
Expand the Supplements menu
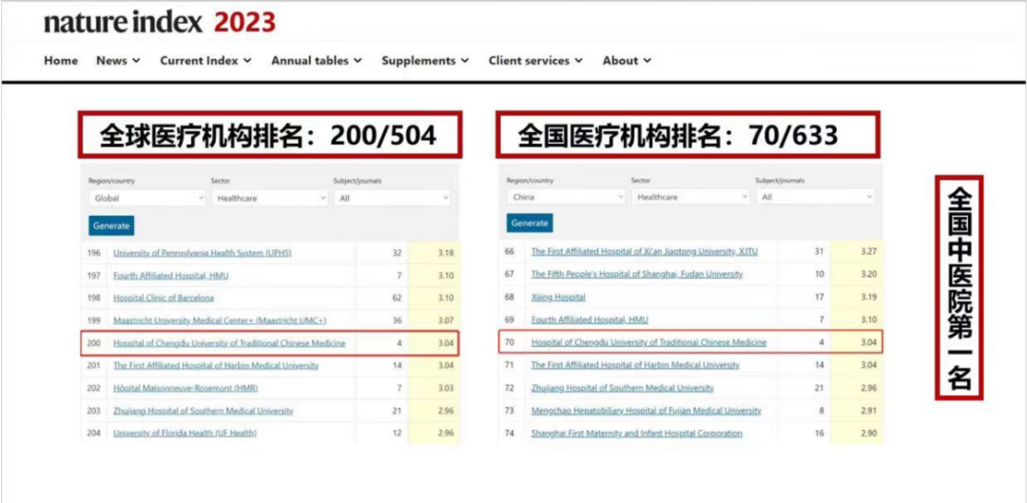click(x=425, y=60)
